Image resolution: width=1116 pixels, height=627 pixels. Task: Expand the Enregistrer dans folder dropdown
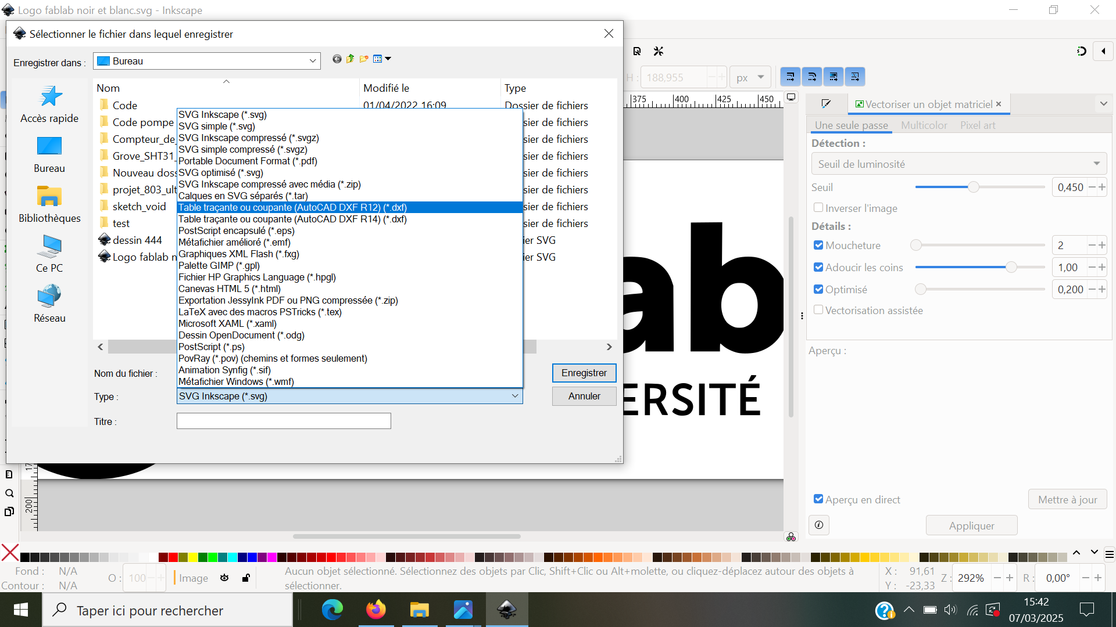(x=312, y=61)
